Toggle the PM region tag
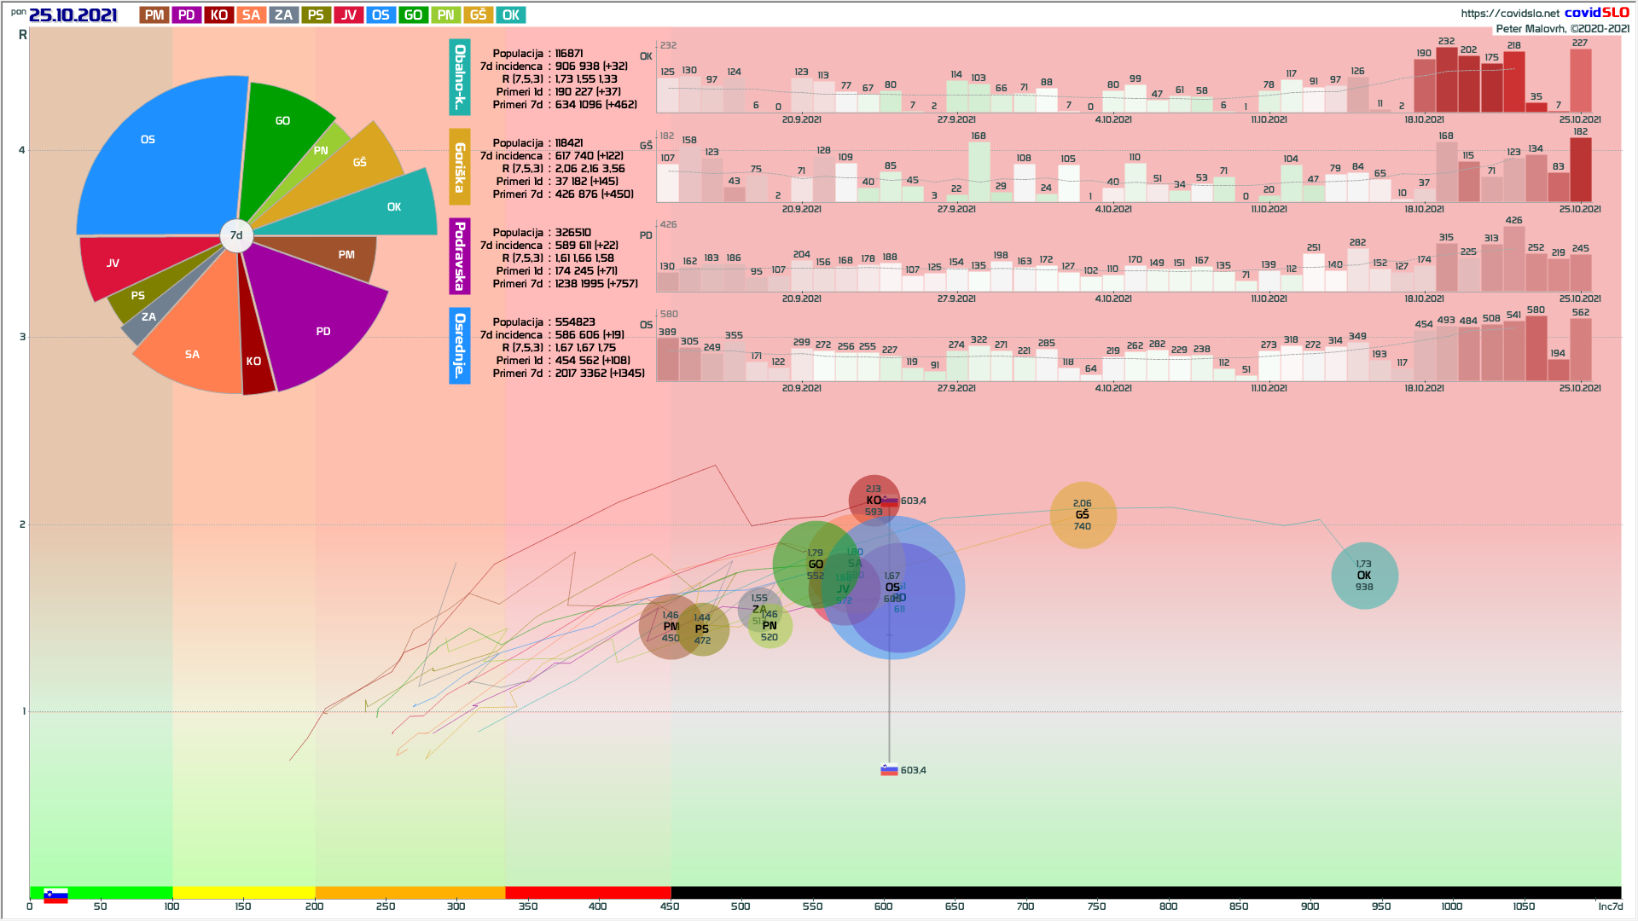This screenshot has width=1638, height=921. (x=154, y=15)
